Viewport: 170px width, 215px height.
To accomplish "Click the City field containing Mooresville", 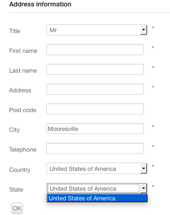I will (95, 129).
